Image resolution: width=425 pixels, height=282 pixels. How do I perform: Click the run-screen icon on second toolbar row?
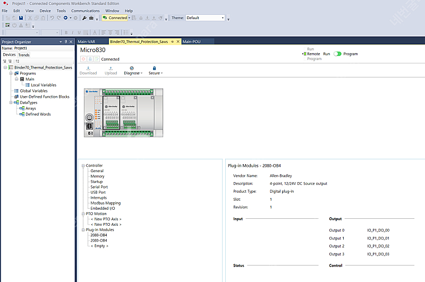pos(7,25)
